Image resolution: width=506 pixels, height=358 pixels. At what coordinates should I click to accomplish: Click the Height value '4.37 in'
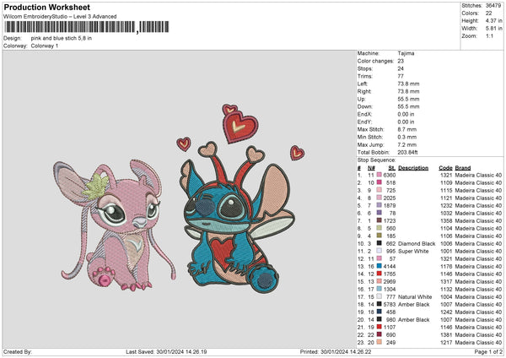pos(493,20)
